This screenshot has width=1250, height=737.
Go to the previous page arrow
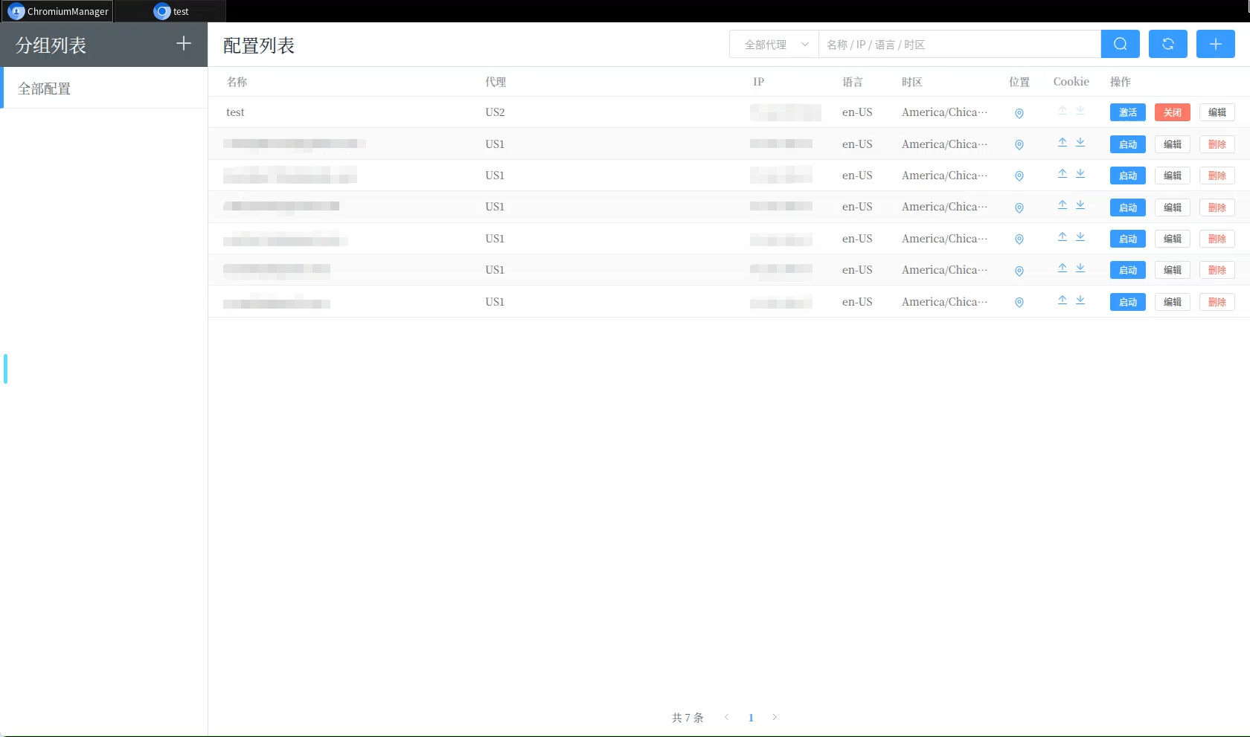tap(726, 717)
